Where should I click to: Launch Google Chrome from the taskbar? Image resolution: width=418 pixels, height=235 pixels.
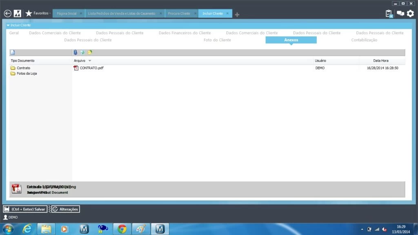122,229
